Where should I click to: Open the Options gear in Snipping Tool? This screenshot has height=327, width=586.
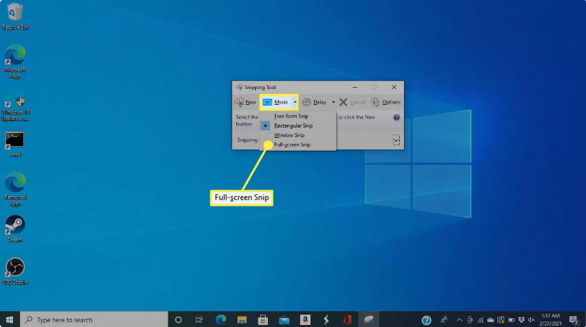(386, 102)
